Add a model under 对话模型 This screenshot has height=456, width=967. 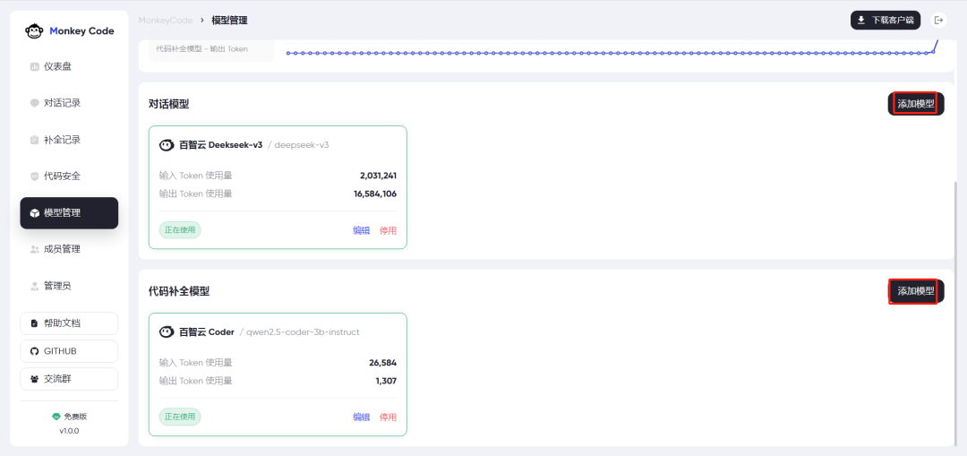(916, 104)
